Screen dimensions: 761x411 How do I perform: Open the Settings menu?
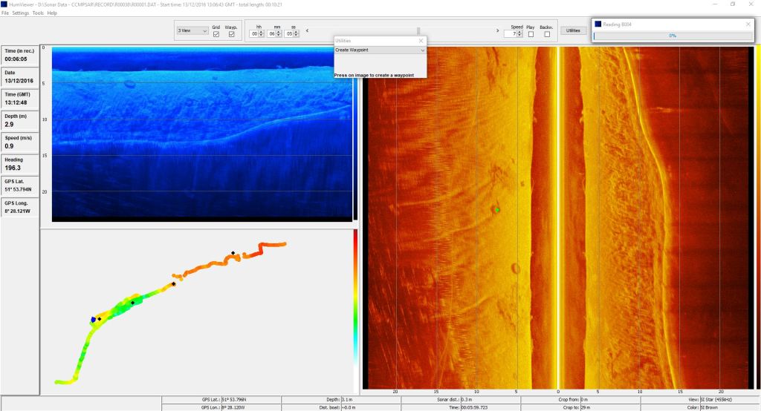pos(21,13)
